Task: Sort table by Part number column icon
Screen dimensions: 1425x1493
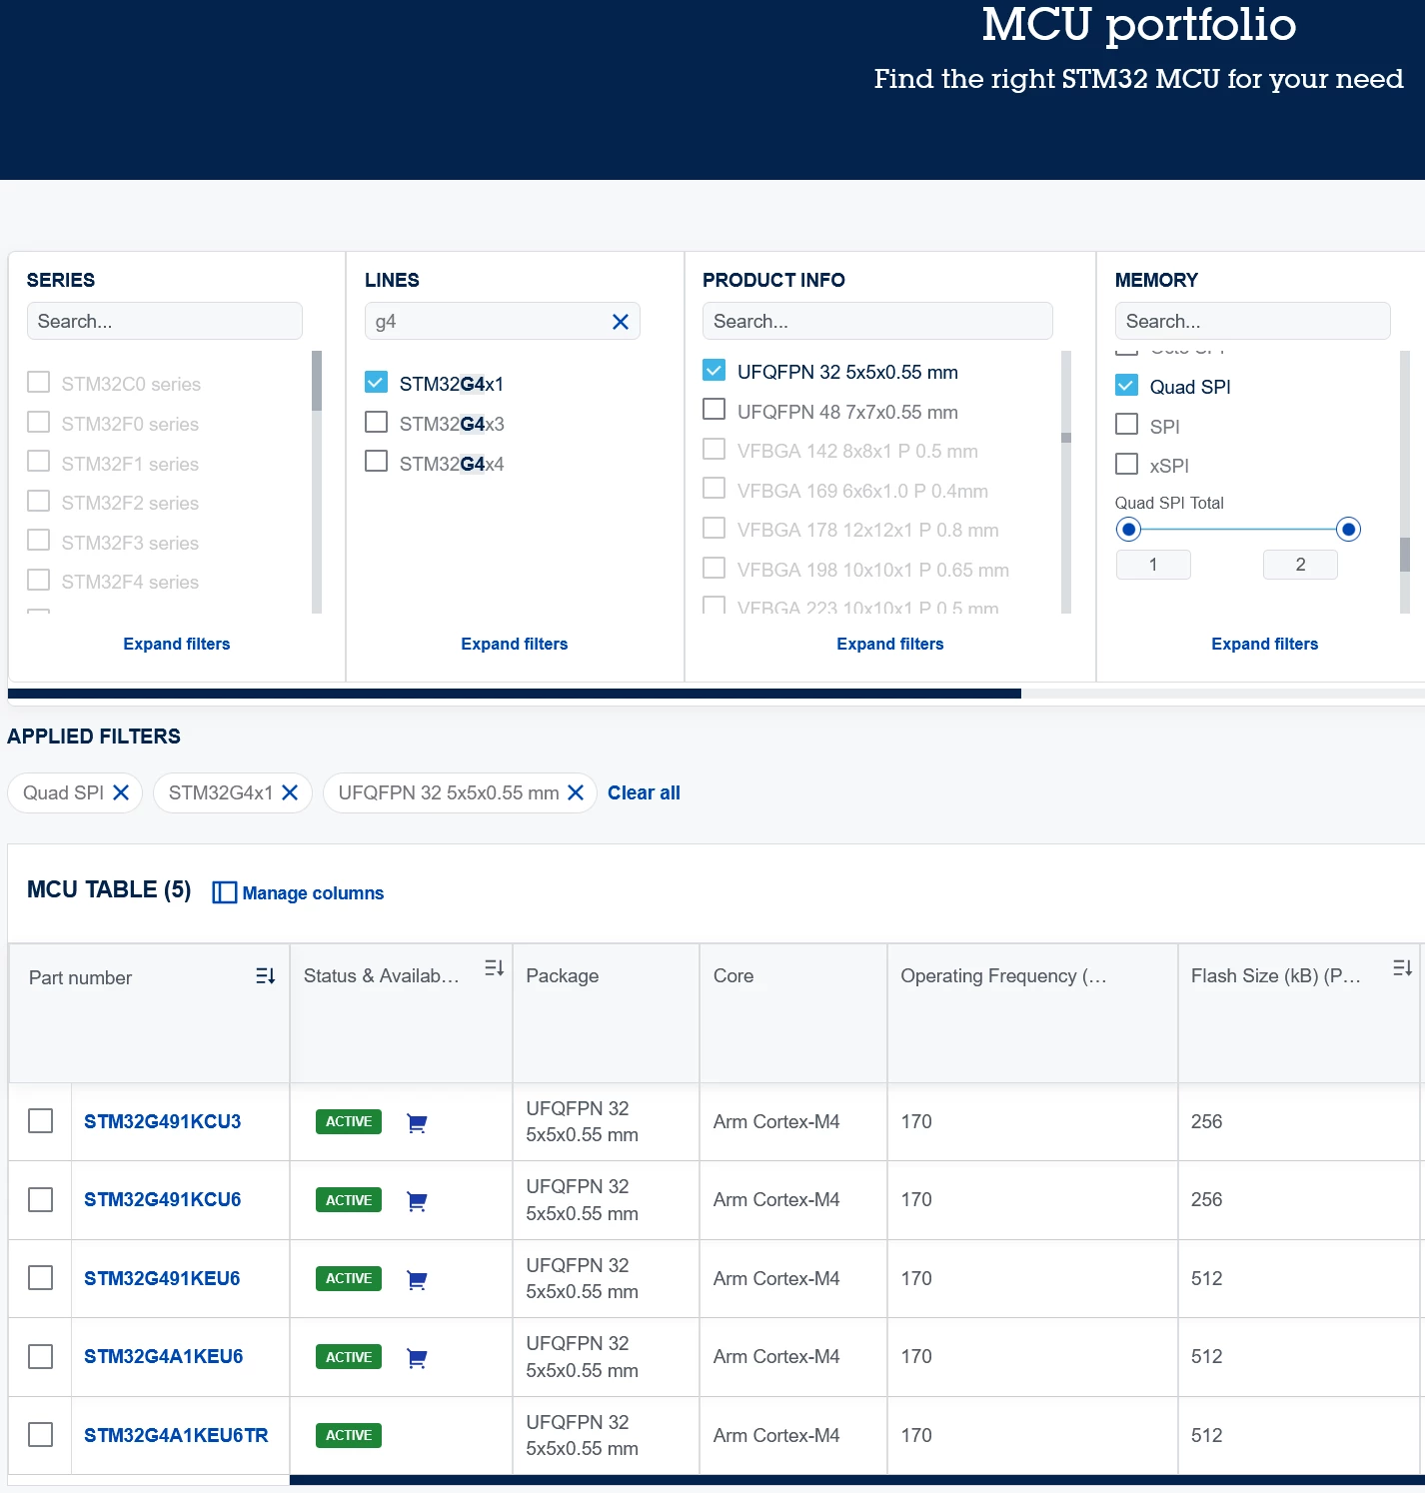Action: click(x=265, y=976)
